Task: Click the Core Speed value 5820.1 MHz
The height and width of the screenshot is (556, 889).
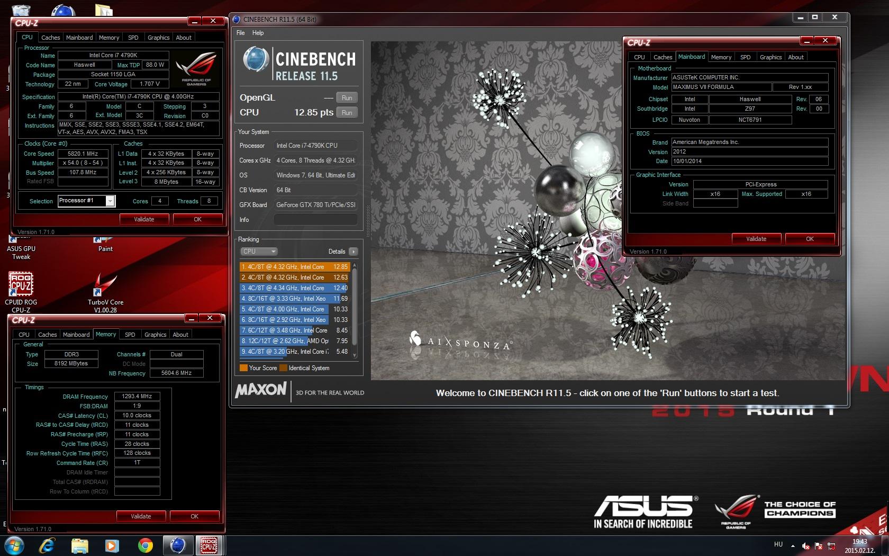Action: click(x=83, y=154)
